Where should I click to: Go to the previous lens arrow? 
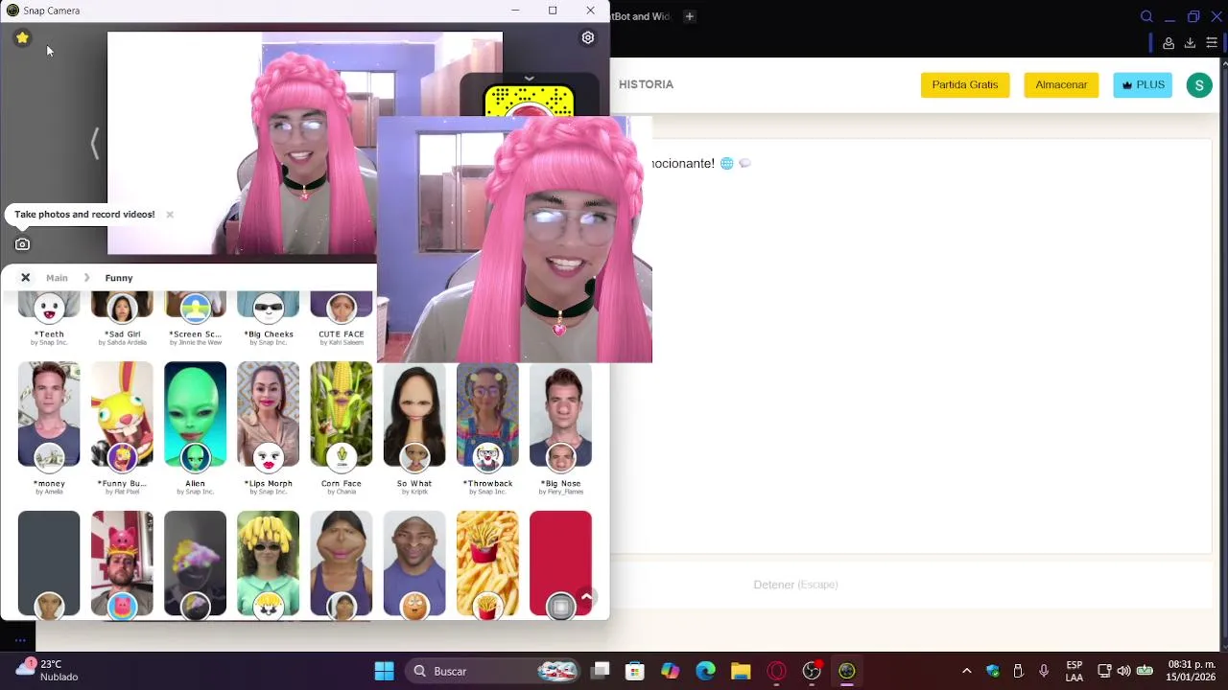click(95, 144)
